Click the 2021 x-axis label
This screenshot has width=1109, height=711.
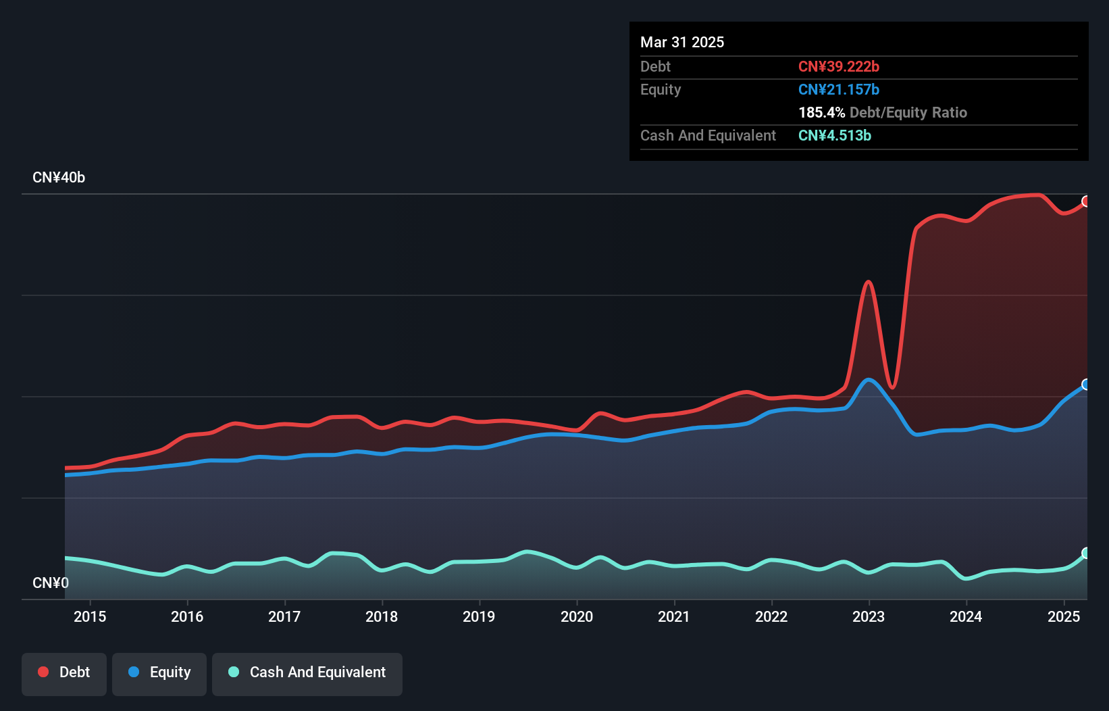coord(674,616)
